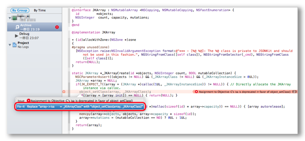Click "NSUInteger count, capacity, mutations;" line
This screenshot has width=305, height=141.
[x=112, y=17]
